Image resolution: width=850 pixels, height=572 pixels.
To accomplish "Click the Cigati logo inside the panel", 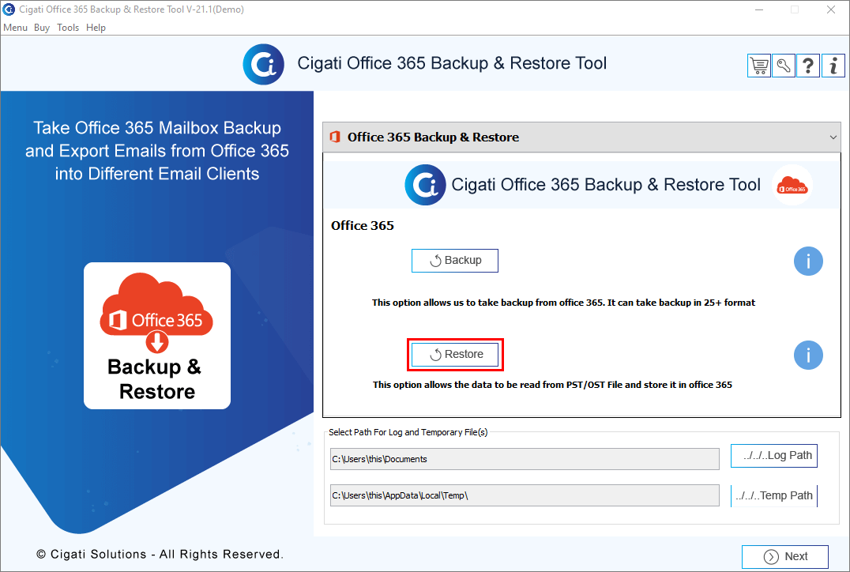I will click(x=425, y=185).
